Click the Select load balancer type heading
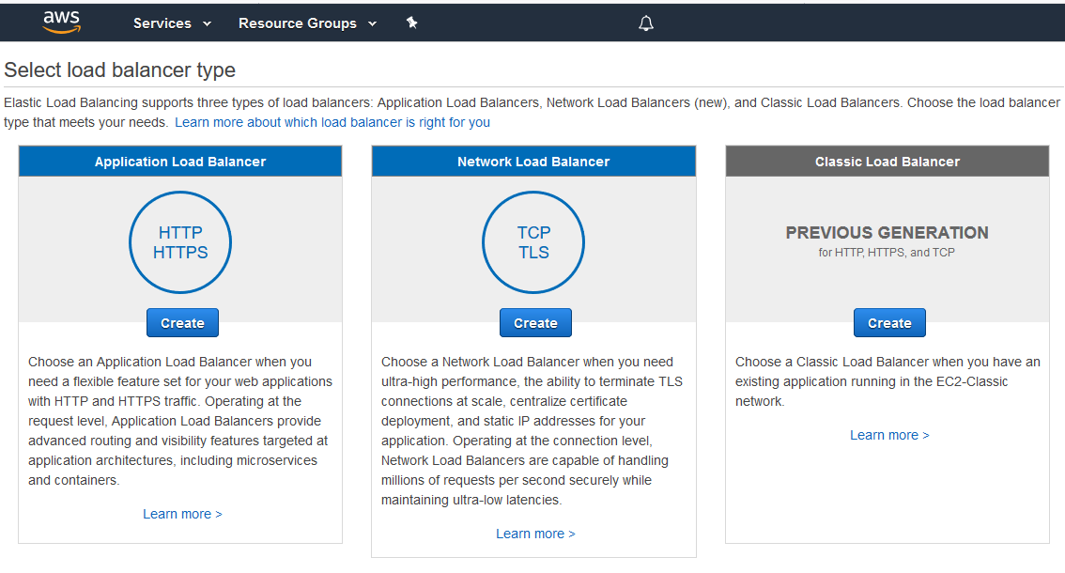 point(120,70)
